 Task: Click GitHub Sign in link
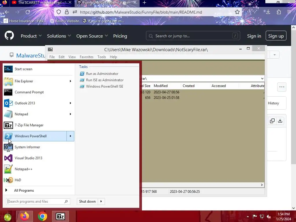click(254, 36)
